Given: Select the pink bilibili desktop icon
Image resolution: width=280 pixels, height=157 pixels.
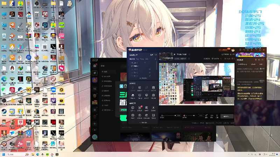Looking at the screenshot, I should click(62, 36).
